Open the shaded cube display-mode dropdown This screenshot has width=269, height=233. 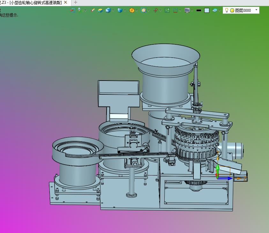pyautogui.click(x=113, y=11)
